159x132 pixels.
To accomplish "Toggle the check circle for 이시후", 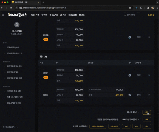I will click(130, 37).
